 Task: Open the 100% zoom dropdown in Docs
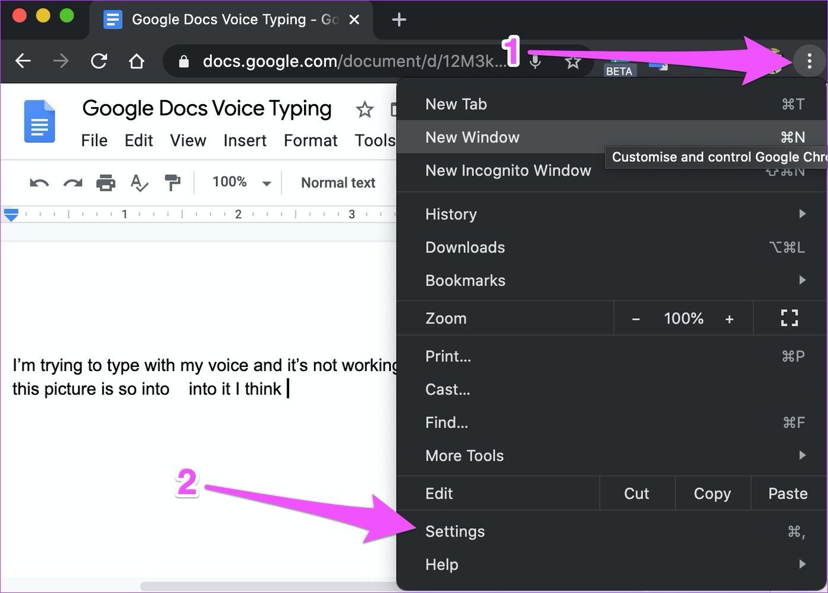[x=241, y=182]
